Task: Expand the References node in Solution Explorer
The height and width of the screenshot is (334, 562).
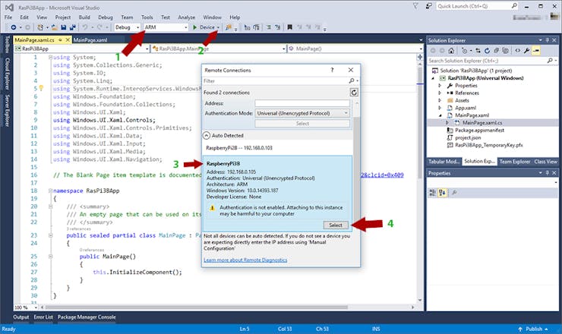Action: (x=440, y=93)
